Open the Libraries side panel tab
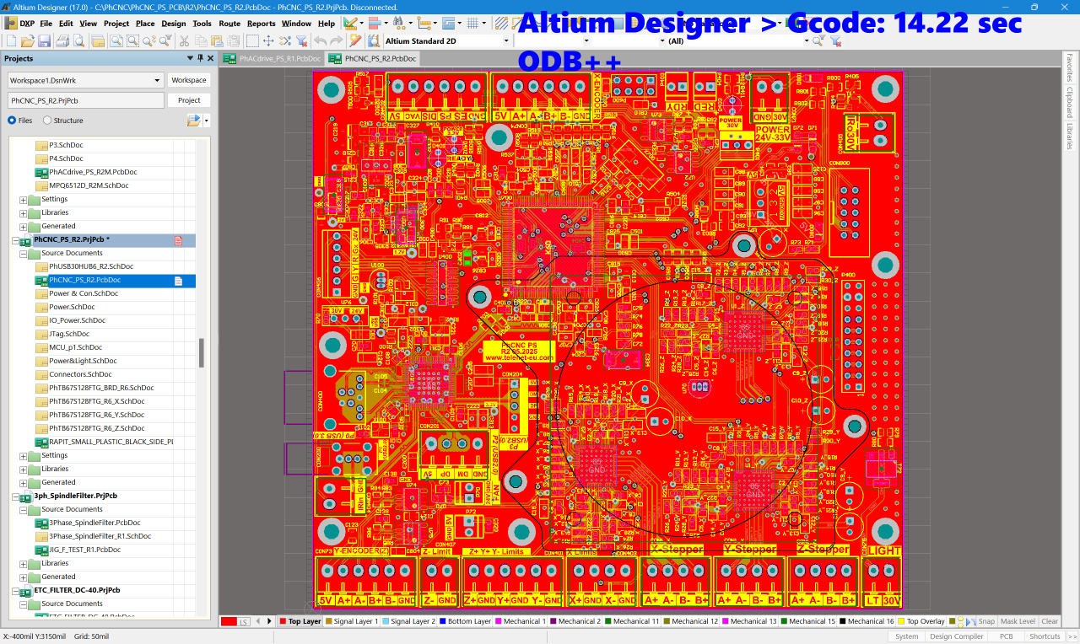Image resolution: width=1080 pixels, height=644 pixels. coord(1070,135)
